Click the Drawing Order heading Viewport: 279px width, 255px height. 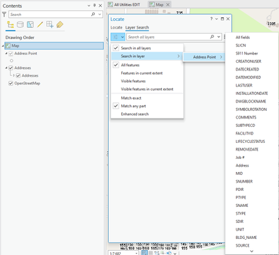click(20, 38)
